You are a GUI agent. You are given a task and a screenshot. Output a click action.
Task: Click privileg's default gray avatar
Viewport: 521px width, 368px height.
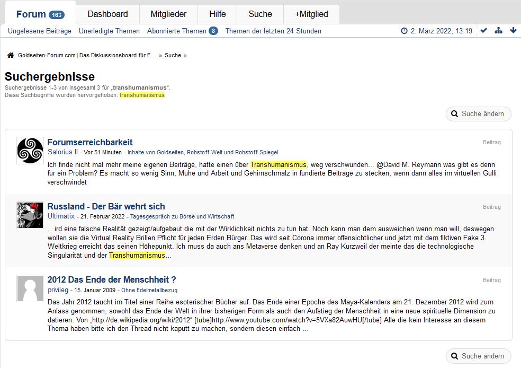click(30, 288)
